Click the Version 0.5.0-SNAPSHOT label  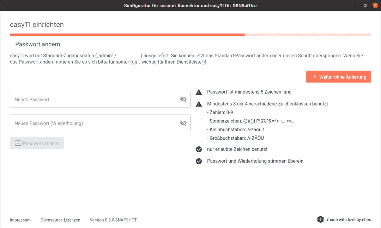pyautogui.click(x=113, y=220)
